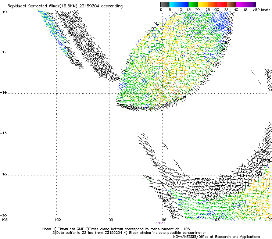Select the yellow 20-25 knots legend swatch
The image size is (272, 239).
pos(203,4)
